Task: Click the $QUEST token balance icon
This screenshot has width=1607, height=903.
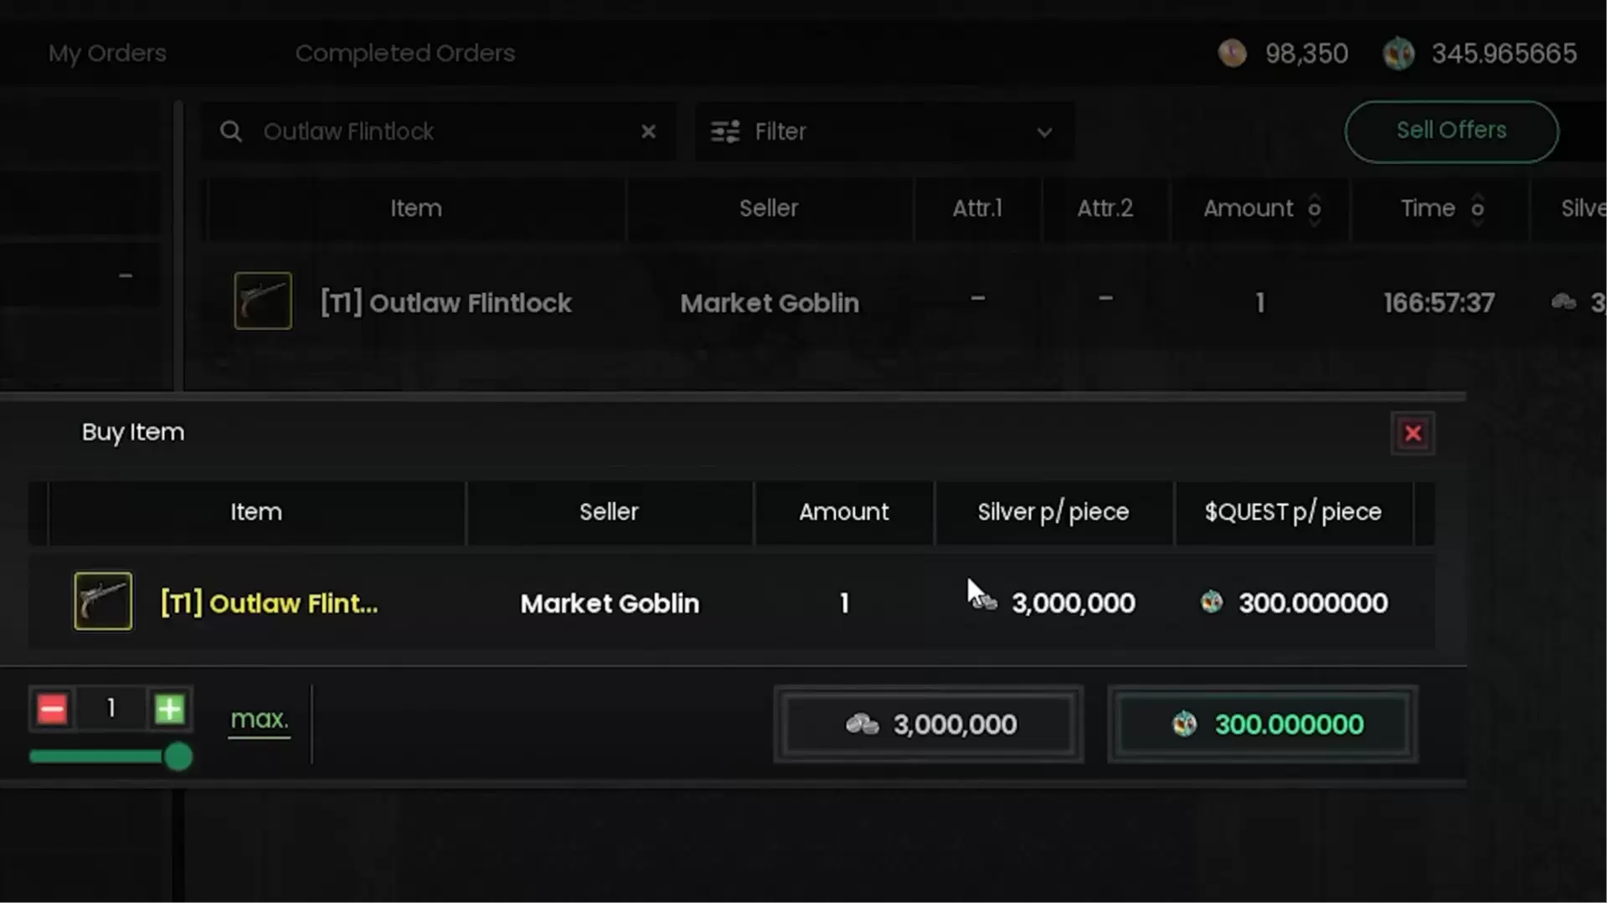Action: click(x=1398, y=54)
